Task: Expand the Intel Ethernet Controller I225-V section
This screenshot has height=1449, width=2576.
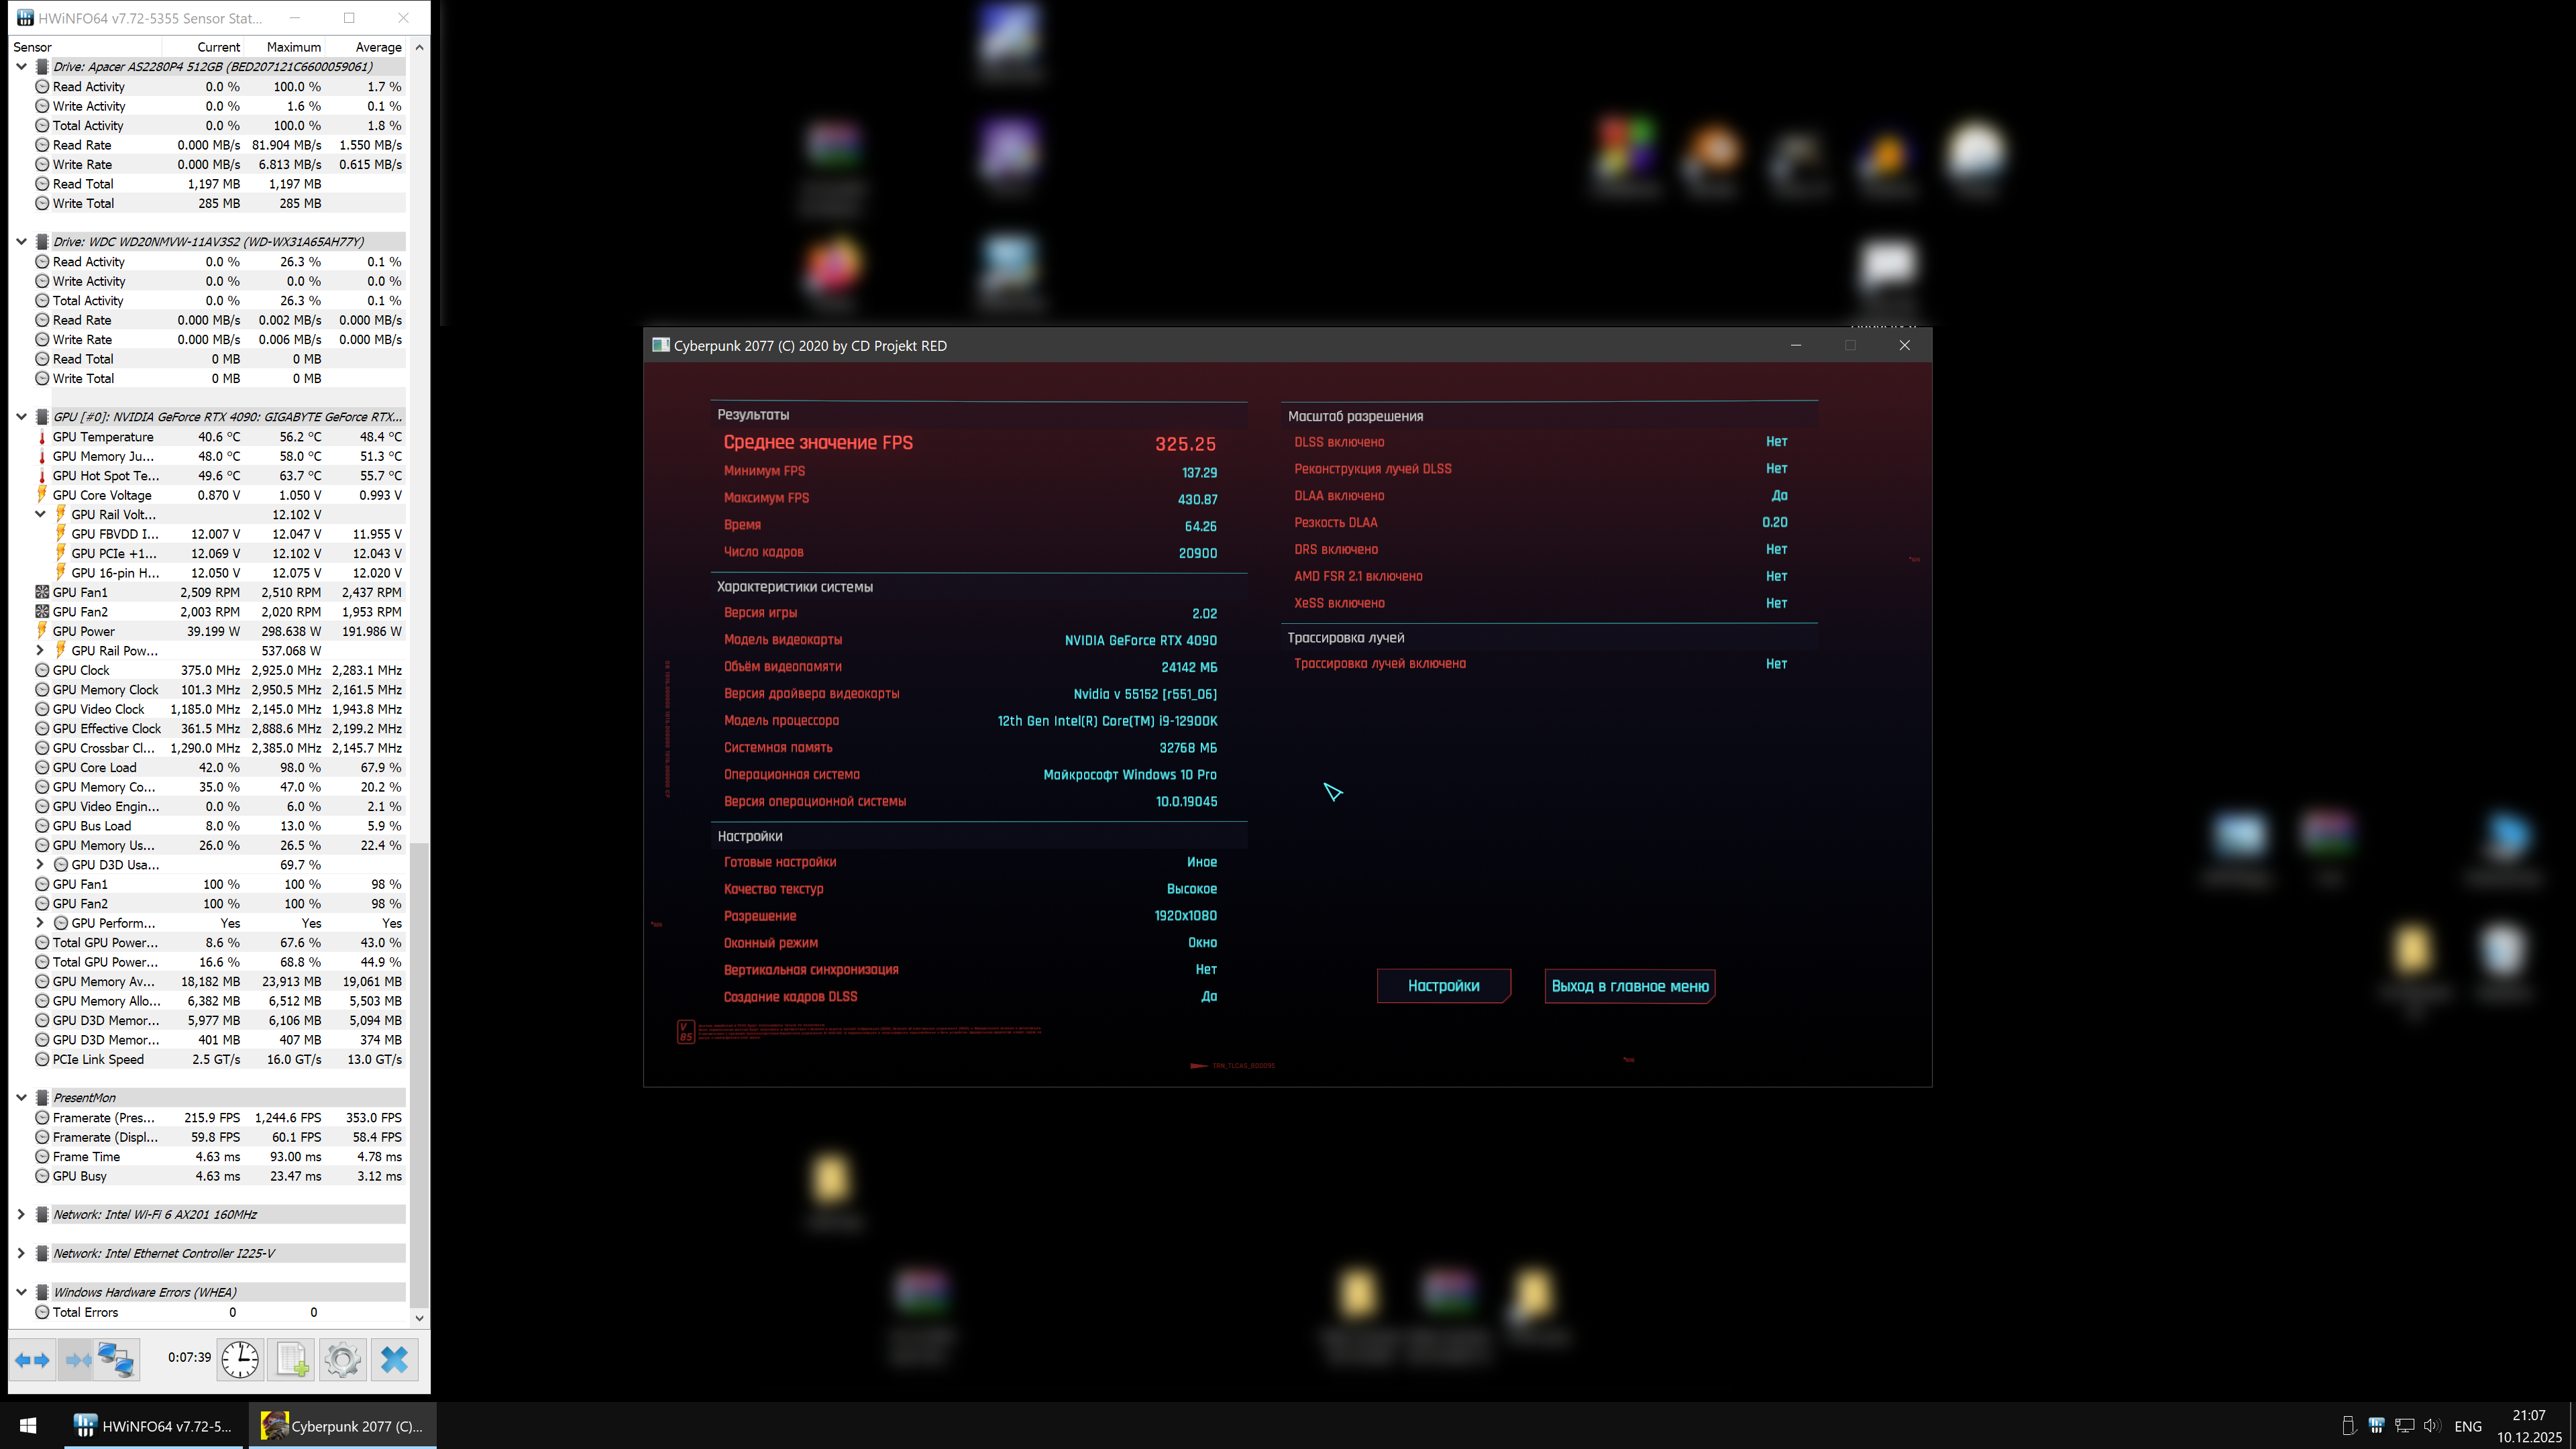Action: [22, 1254]
